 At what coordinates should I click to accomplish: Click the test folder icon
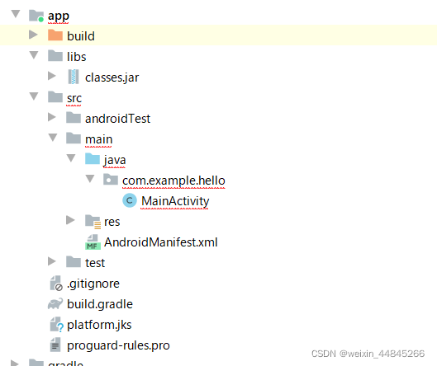pyautogui.click(x=74, y=261)
